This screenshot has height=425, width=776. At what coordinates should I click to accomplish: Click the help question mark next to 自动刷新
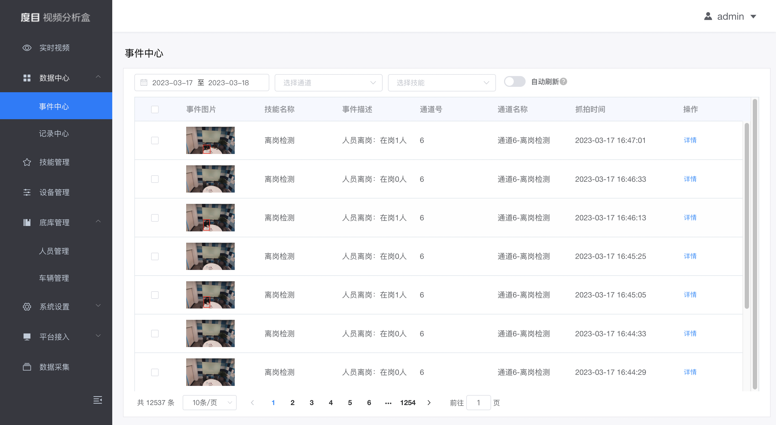tap(563, 81)
